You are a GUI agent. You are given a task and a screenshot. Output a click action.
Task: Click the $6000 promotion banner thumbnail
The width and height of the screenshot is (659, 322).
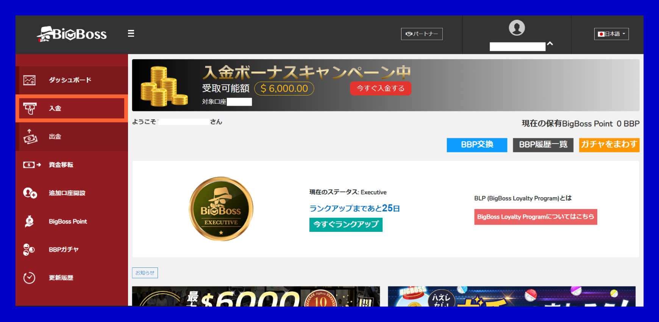(x=256, y=296)
